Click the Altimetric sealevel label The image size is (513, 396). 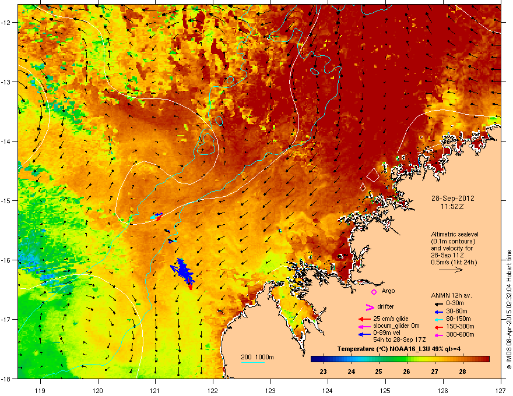(455, 234)
